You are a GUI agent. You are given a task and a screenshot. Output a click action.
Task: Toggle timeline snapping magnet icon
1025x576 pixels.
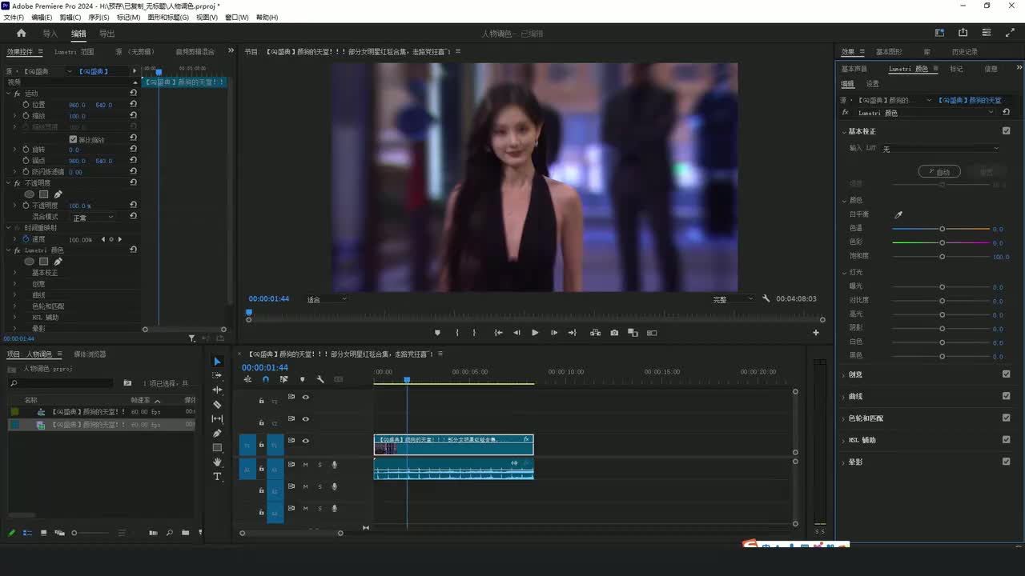click(266, 379)
